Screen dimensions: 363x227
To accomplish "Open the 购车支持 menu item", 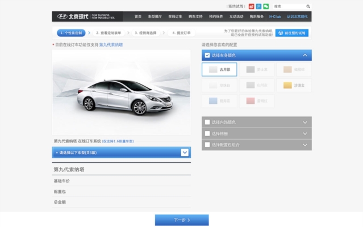I will pyautogui.click(x=195, y=16).
